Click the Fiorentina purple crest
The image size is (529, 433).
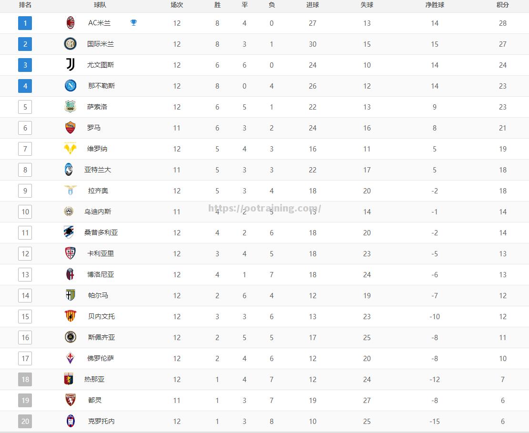pyautogui.click(x=70, y=358)
